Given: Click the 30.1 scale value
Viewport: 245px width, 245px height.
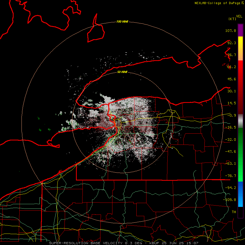Looking at the screenshot, I should (x=232, y=91).
